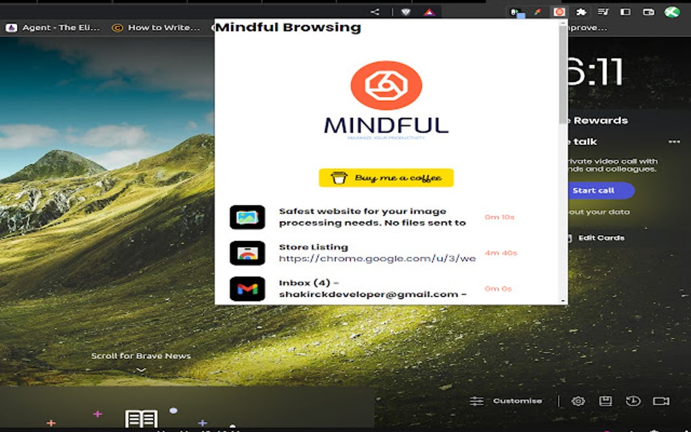
Task: Expand Brave News with the down chevron
Action: pos(141,369)
